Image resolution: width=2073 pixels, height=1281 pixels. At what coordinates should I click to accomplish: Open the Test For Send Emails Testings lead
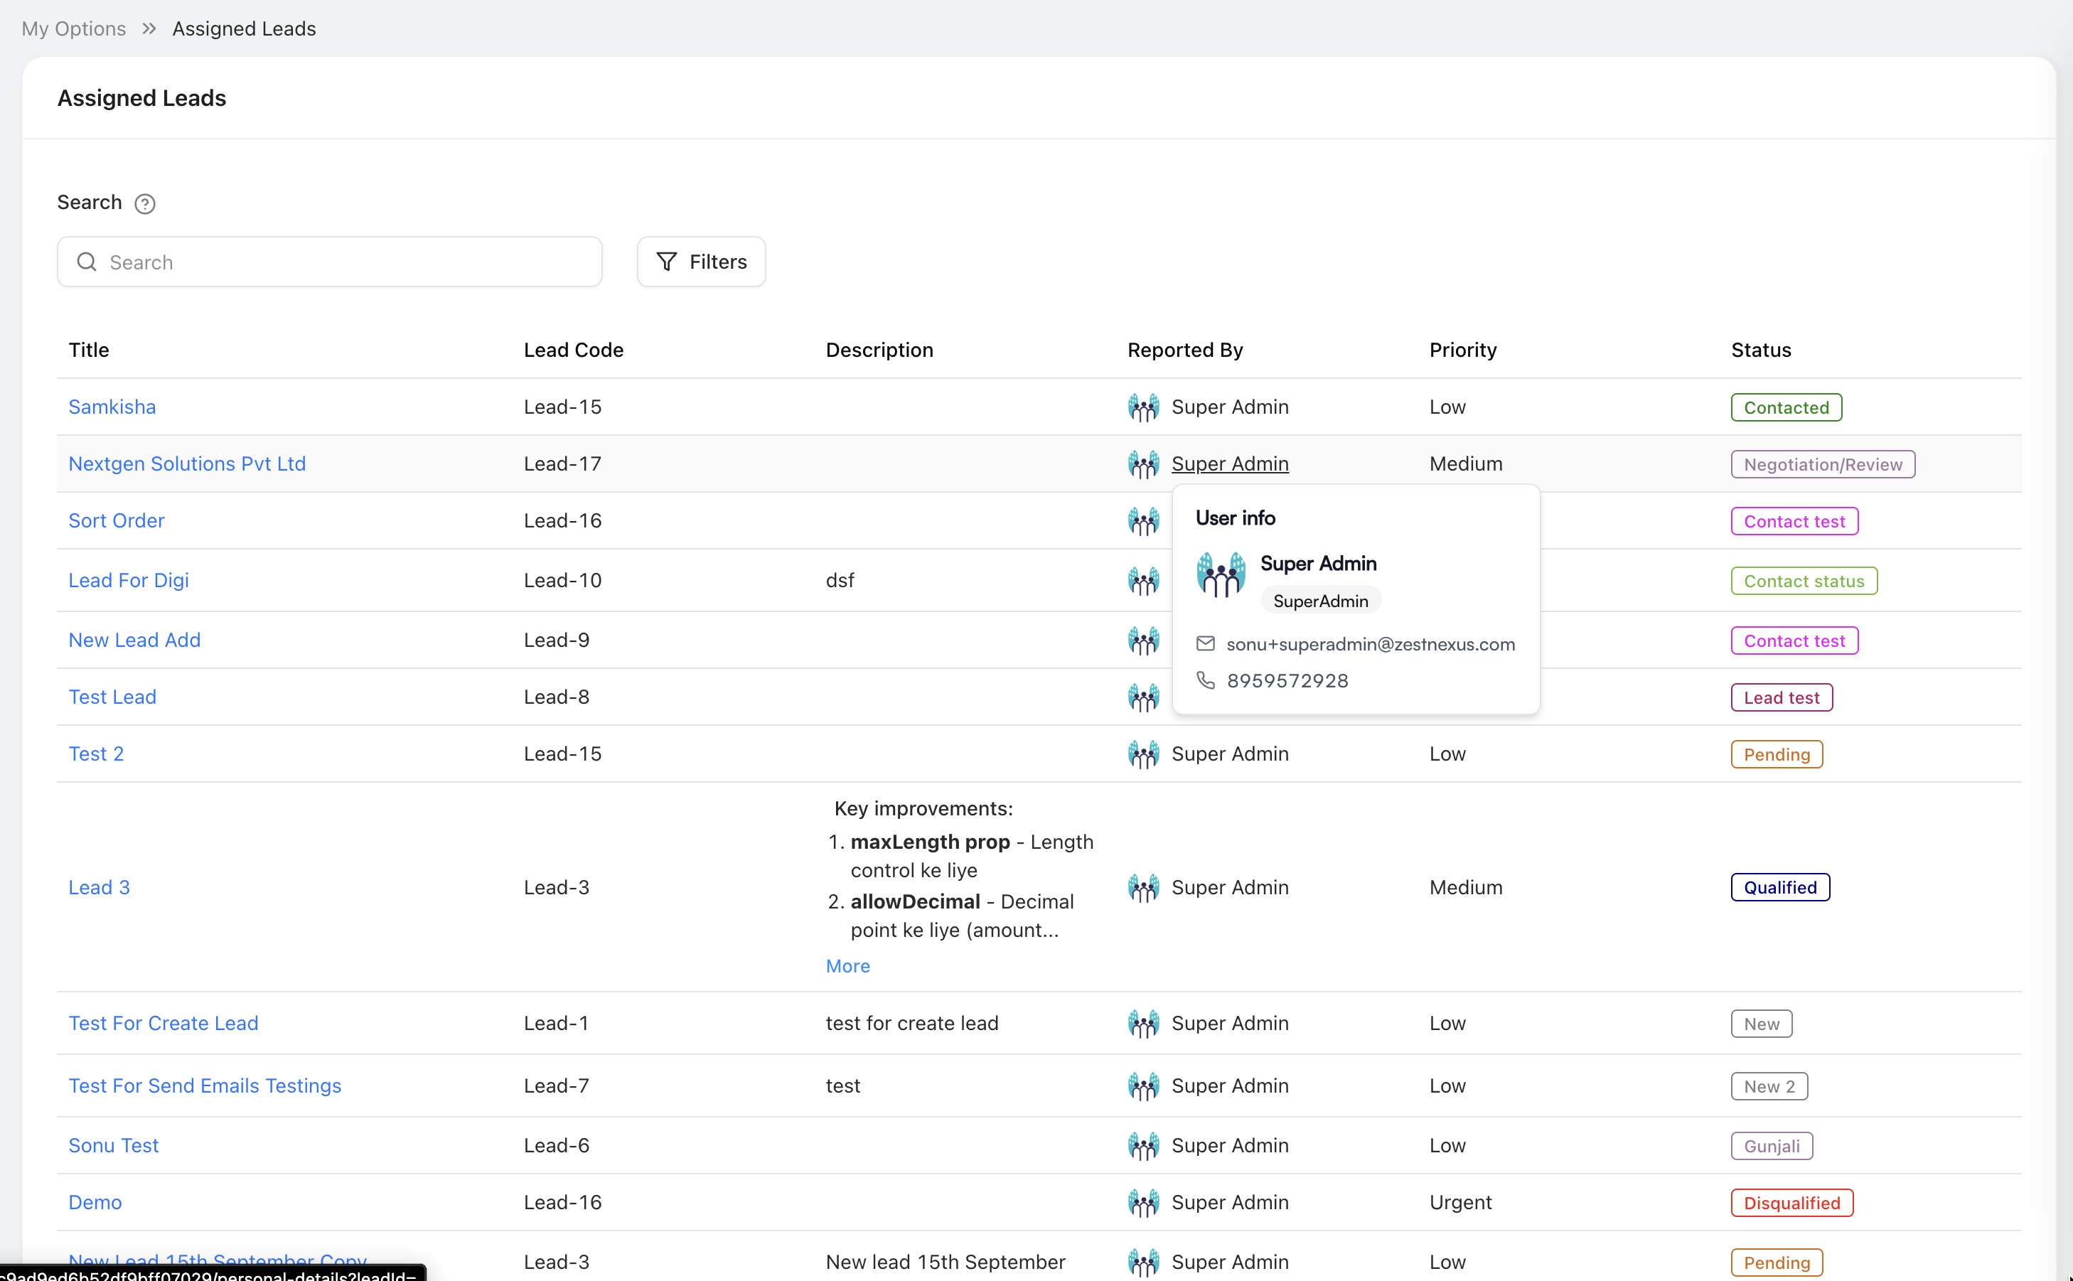point(205,1086)
